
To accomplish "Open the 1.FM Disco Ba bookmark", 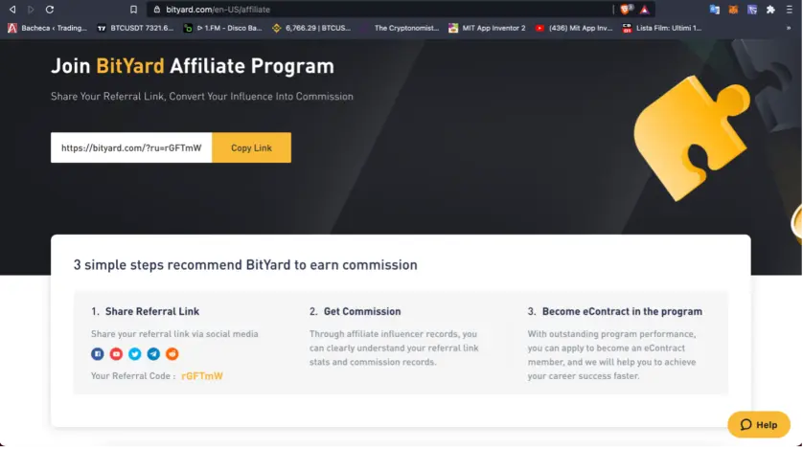I will 222,28.
